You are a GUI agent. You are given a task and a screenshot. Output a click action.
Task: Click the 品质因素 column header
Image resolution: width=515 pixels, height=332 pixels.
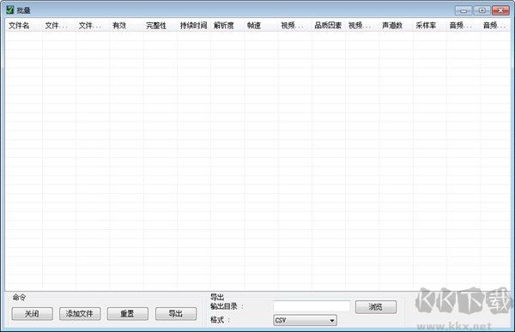329,26
